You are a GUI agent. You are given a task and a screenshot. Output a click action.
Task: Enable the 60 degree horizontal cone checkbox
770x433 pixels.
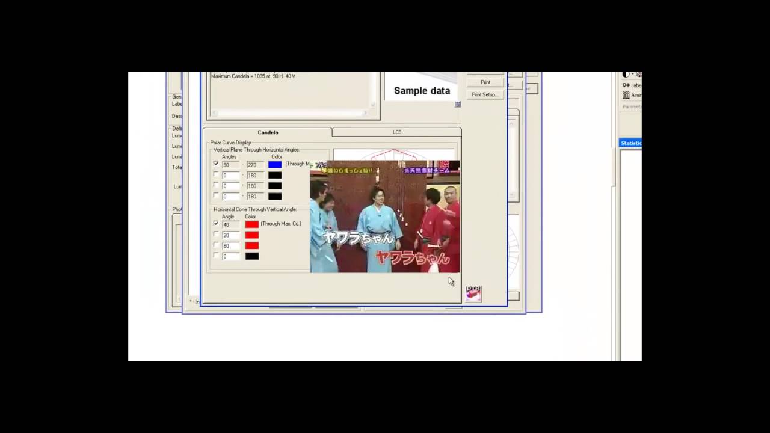[x=216, y=245]
